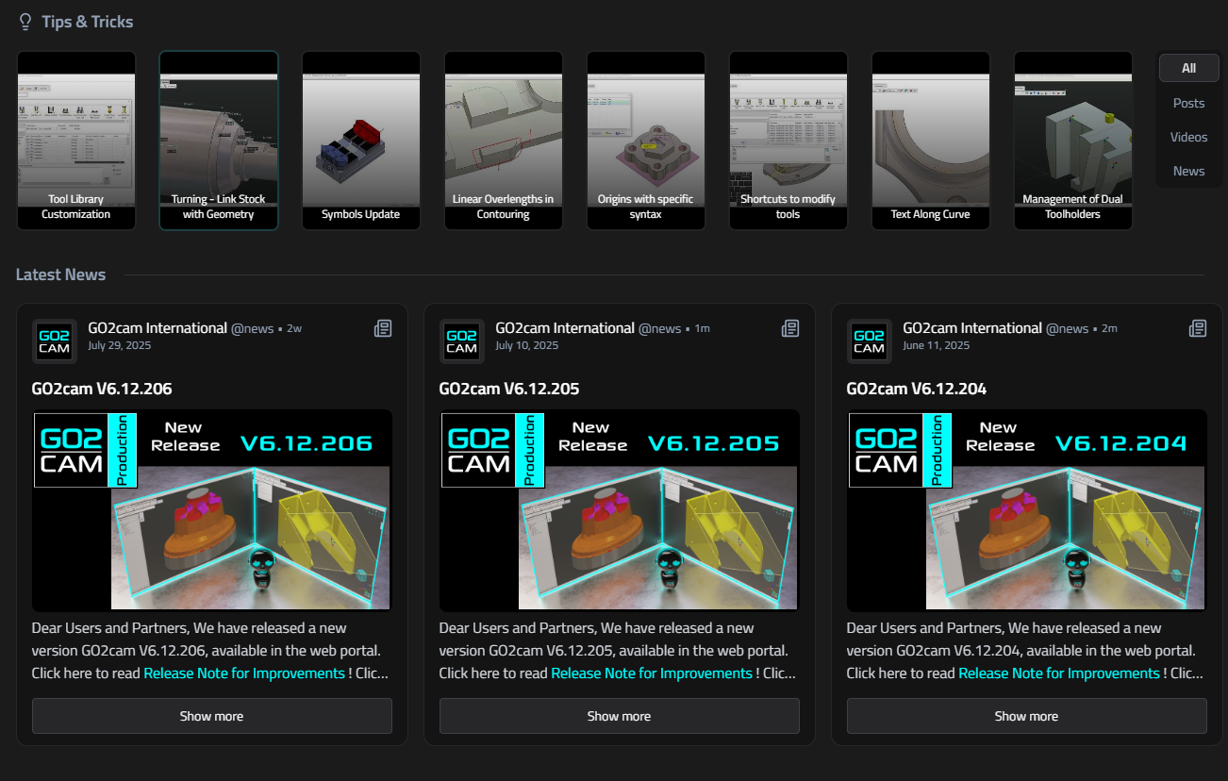Filter the feed by Posts
Screen dimensions: 1228x781
click(x=1188, y=103)
